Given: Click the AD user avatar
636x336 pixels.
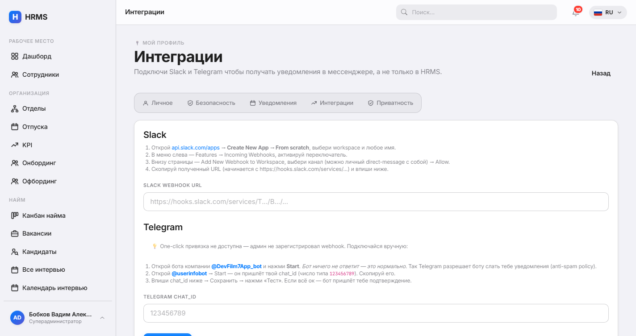Looking at the screenshot, I should point(17,318).
